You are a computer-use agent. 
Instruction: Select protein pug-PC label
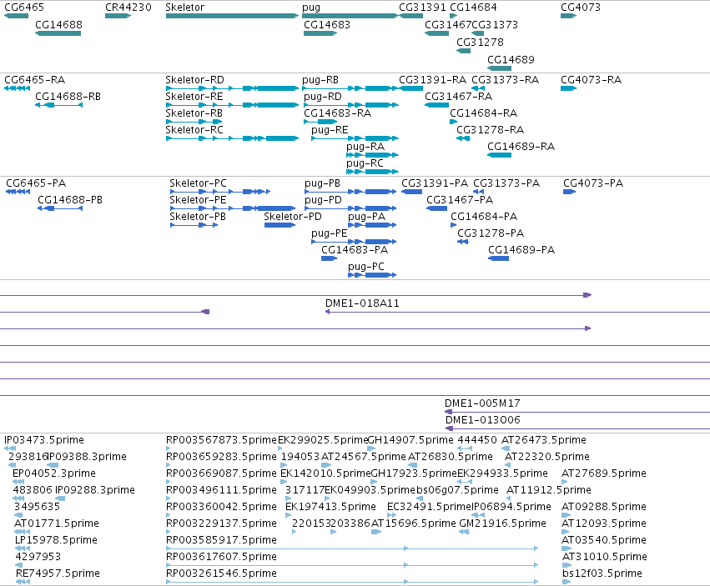click(366, 267)
